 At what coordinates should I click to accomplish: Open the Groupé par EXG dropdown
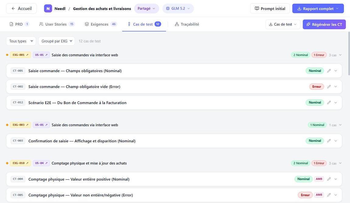57,41
